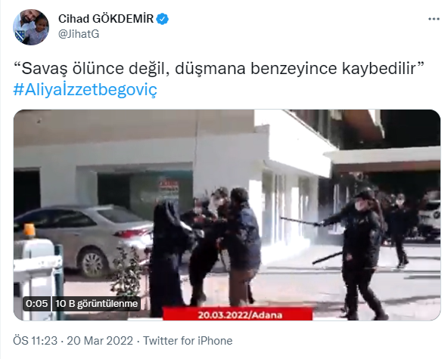Open the Cihad GÖKDEMİR display name
The height and width of the screenshot is (359, 448).
tap(106, 19)
